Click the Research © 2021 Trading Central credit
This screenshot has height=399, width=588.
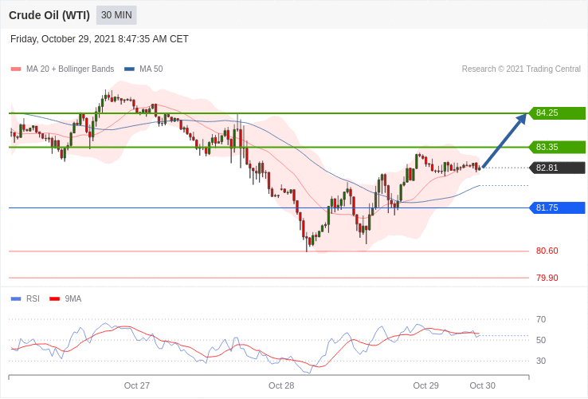tap(521, 69)
